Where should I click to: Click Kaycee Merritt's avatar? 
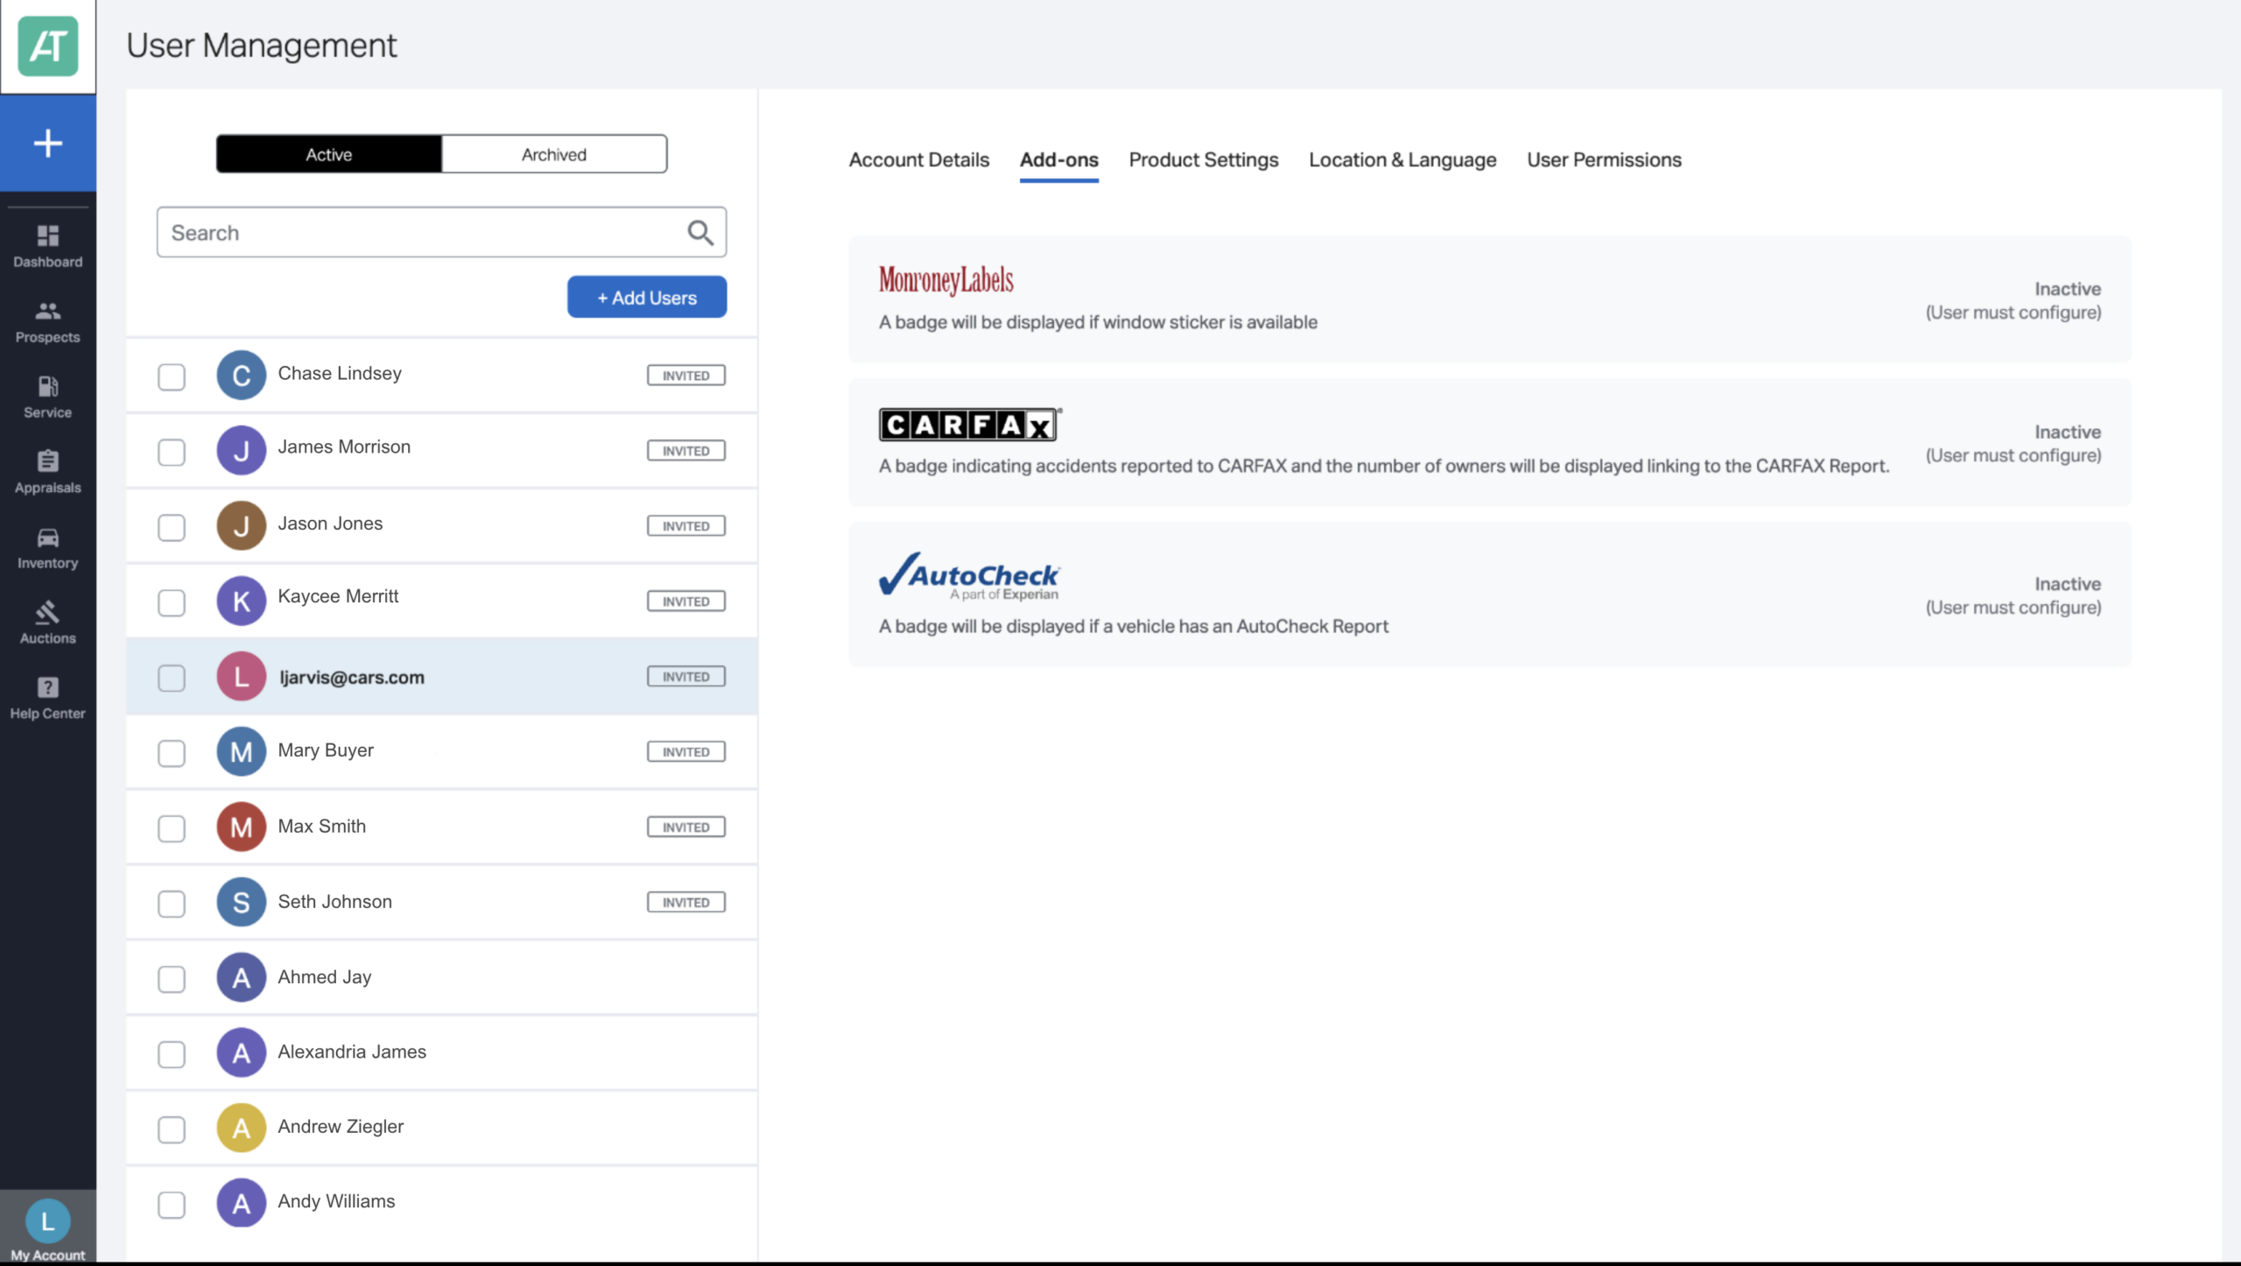(x=242, y=601)
